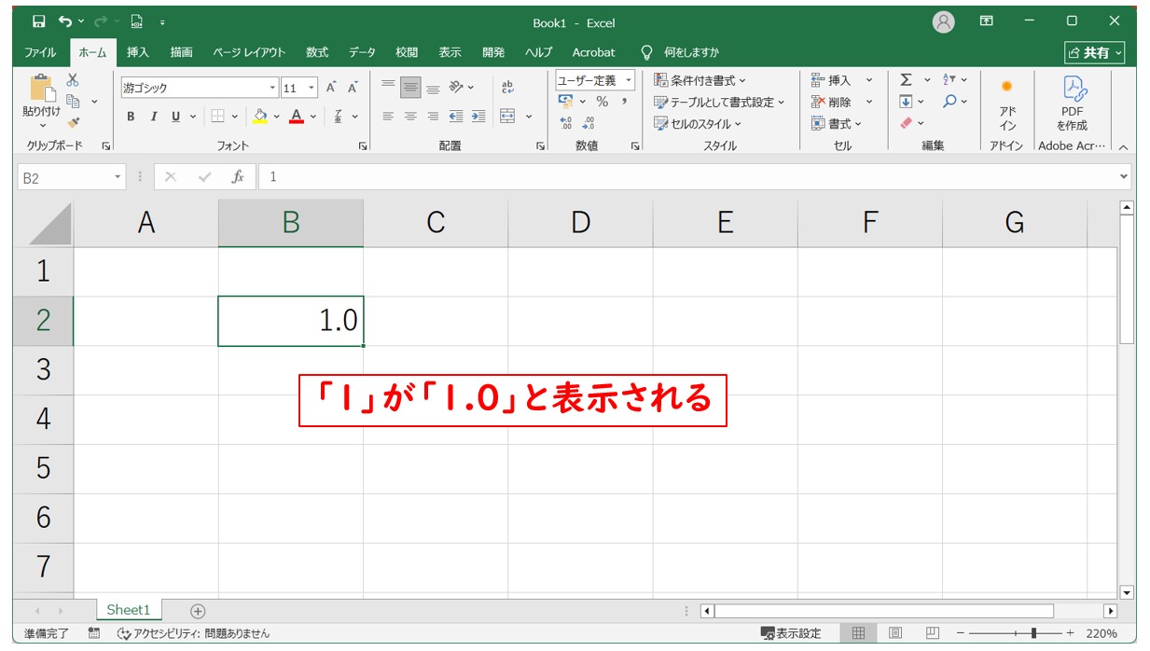Decrease font size with the small A icon
Screen dimensions: 1150x651
pos(353,88)
